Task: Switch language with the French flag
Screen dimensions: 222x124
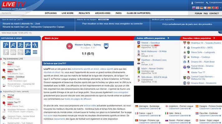Action: click(205, 8)
